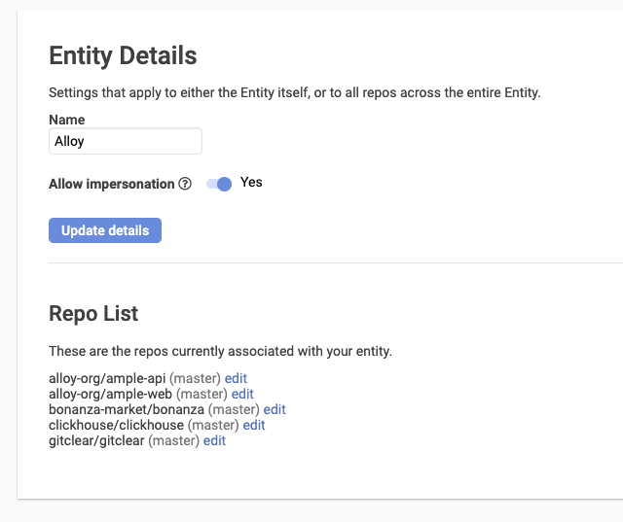The width and height of the screenshot is (623, 522).
Task: Click the Repo List heading
Action: pyautogui.click(x=93, y=313)
